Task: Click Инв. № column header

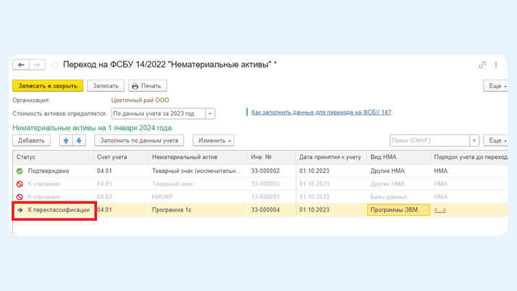Action: (272, 157)
